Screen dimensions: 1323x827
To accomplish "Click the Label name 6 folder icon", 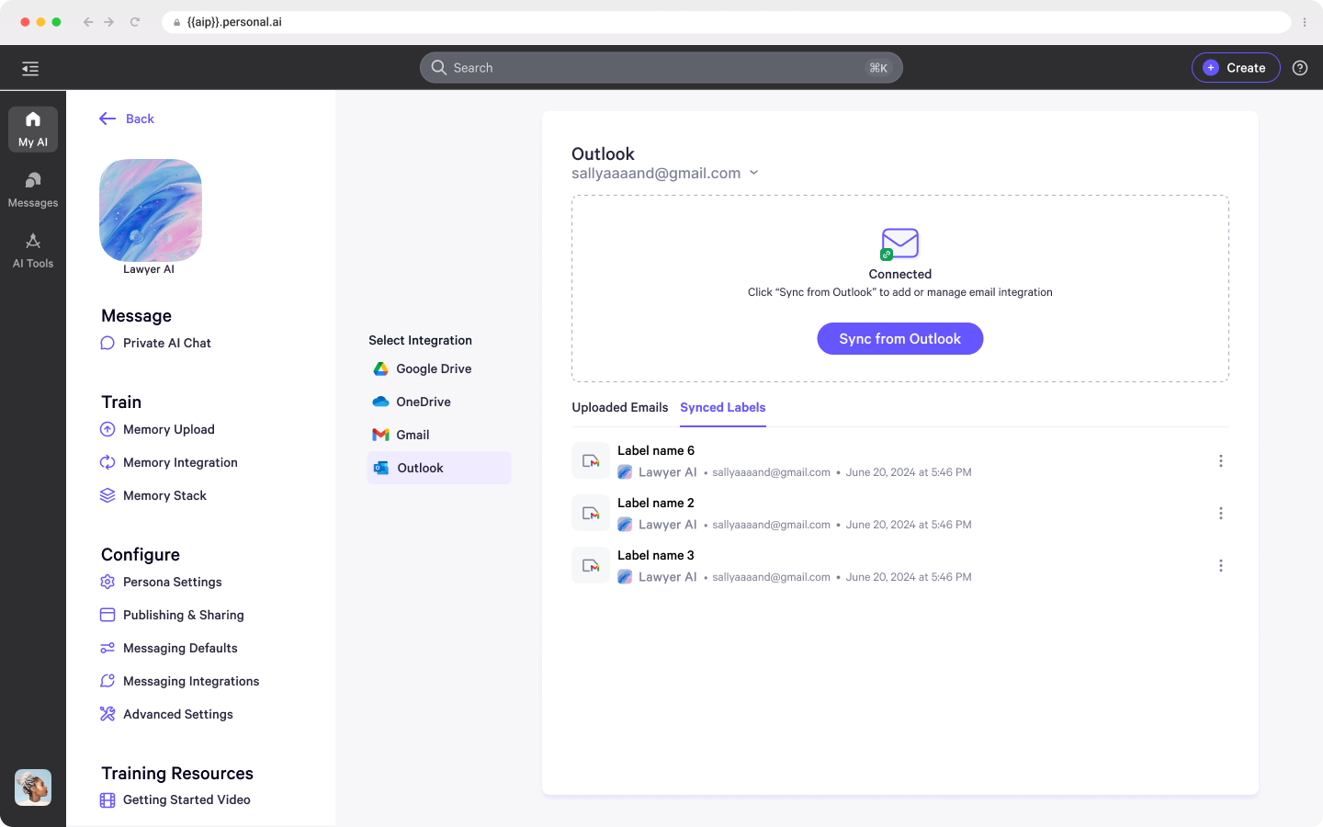I will pyautogui.click(x=591, y=460).
